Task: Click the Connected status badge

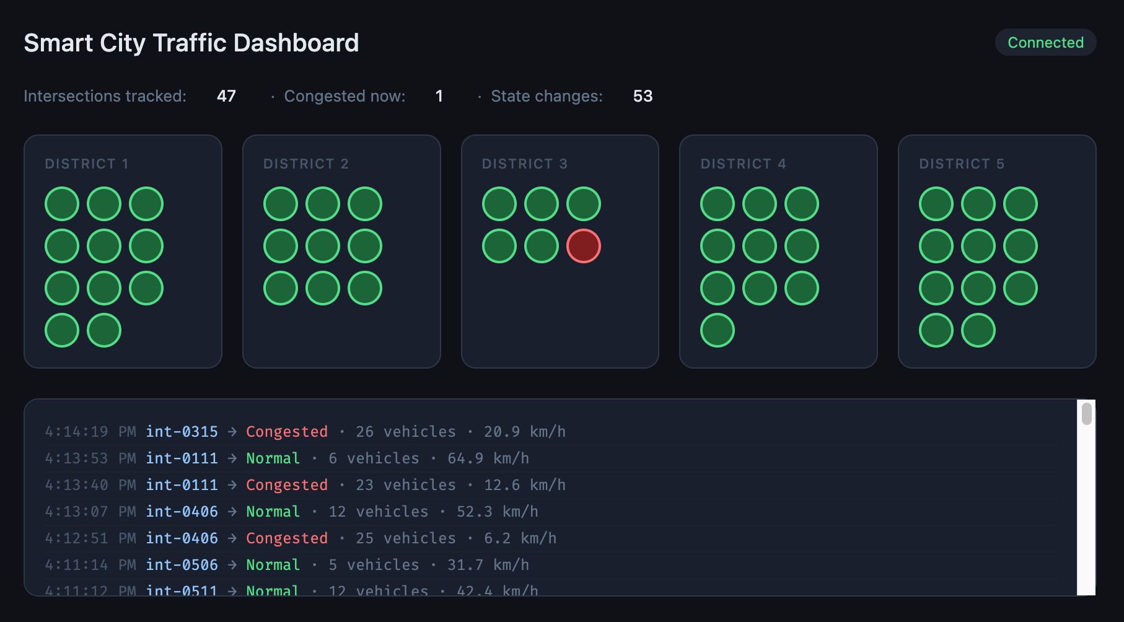Action: tap(1045, 42)
